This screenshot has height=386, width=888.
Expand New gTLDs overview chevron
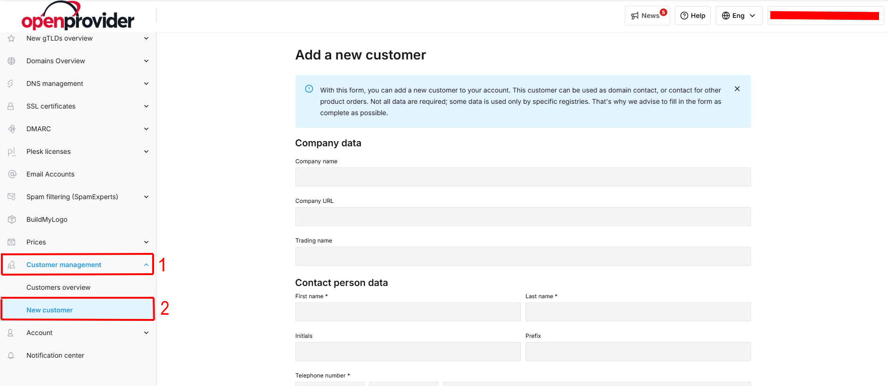coord(147,38)
